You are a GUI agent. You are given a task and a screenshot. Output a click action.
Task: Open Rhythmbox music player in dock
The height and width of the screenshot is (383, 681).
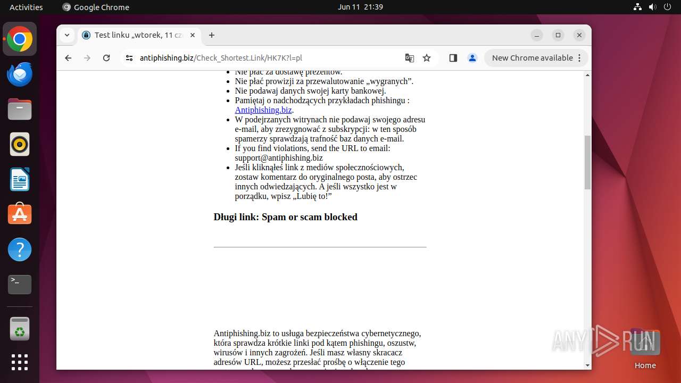(20, 144)
